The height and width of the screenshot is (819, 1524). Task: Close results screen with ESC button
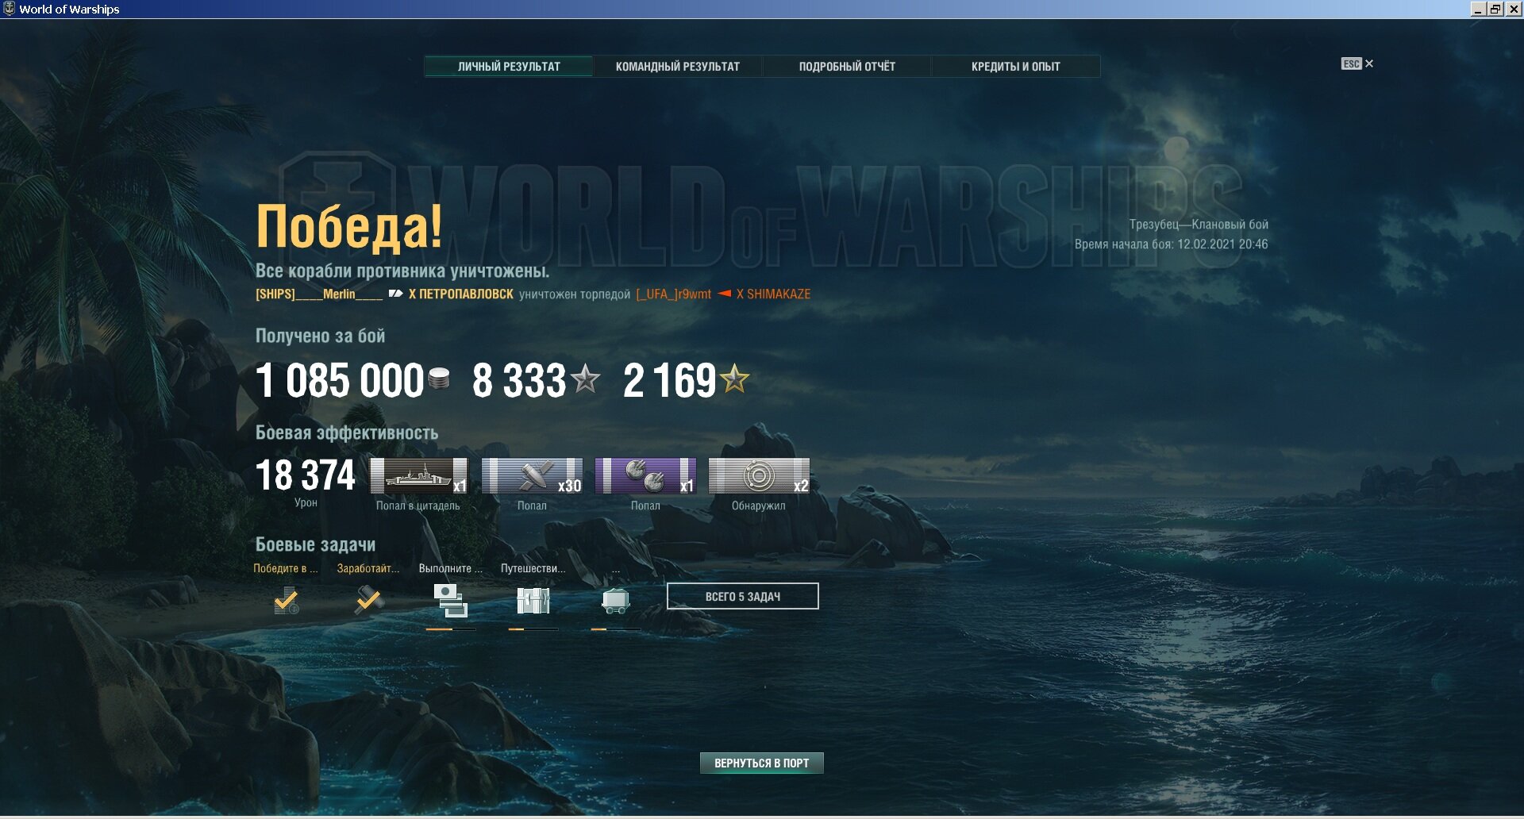pyautogui.click(x=1357, y=63)
